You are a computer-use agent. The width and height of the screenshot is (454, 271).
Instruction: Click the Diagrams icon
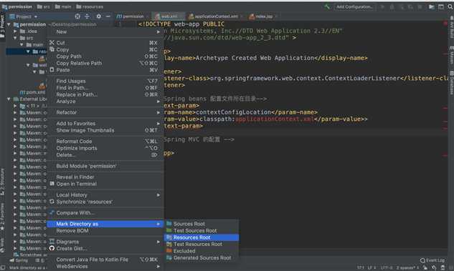click(52, 241)
